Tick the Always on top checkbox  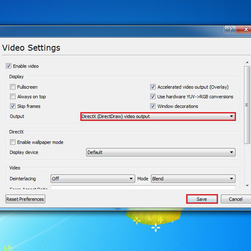[x=13, y=97]
